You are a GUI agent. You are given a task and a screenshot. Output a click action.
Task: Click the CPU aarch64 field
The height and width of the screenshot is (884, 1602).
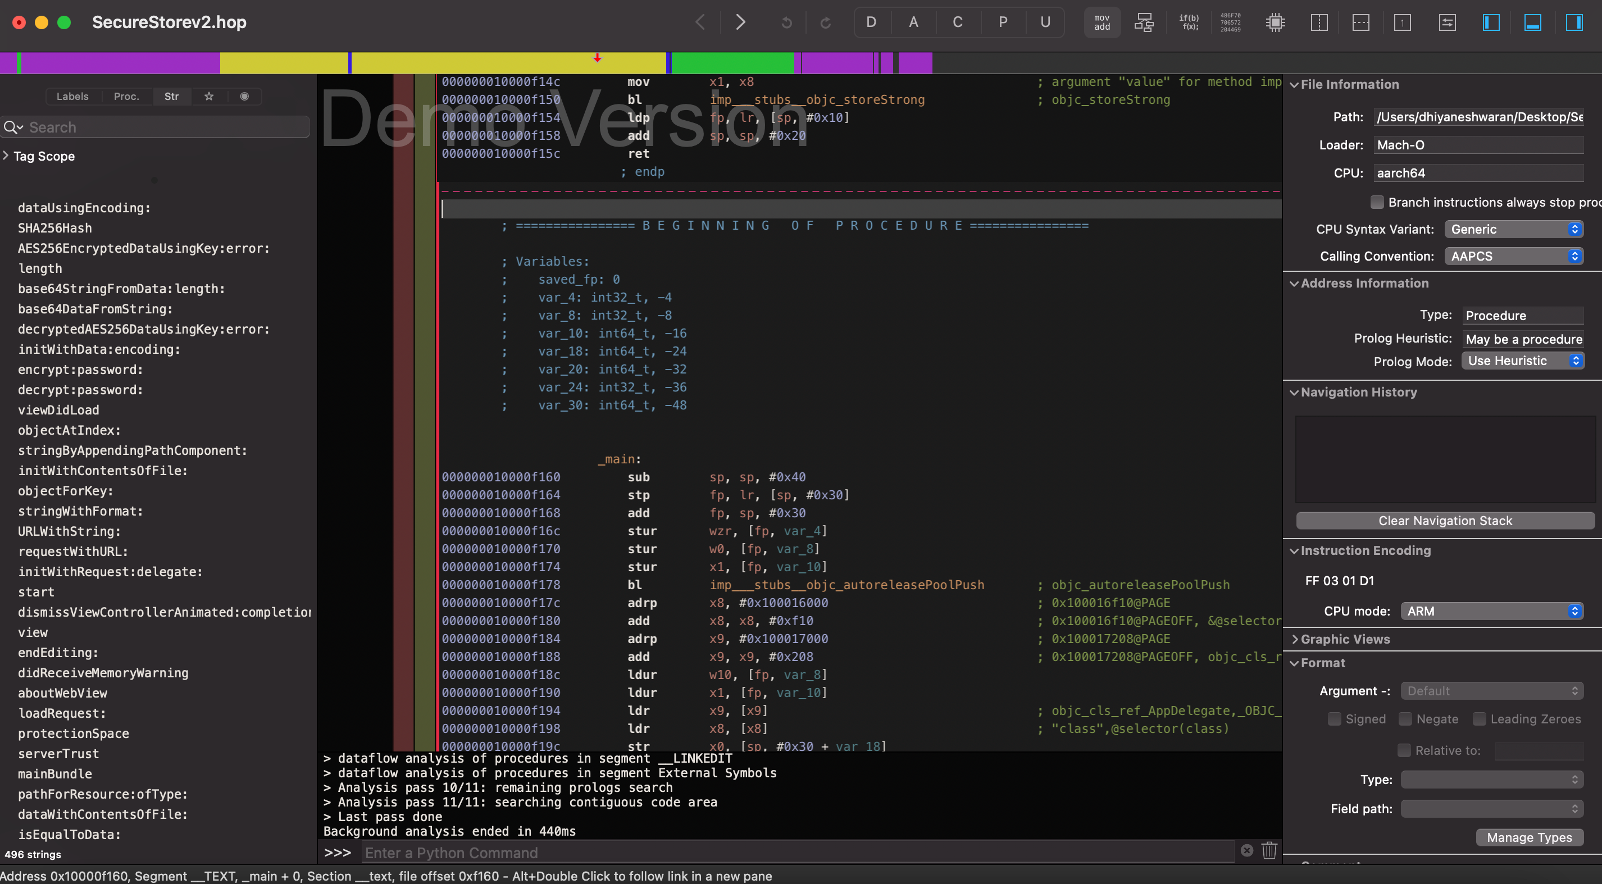(1478, 174)
